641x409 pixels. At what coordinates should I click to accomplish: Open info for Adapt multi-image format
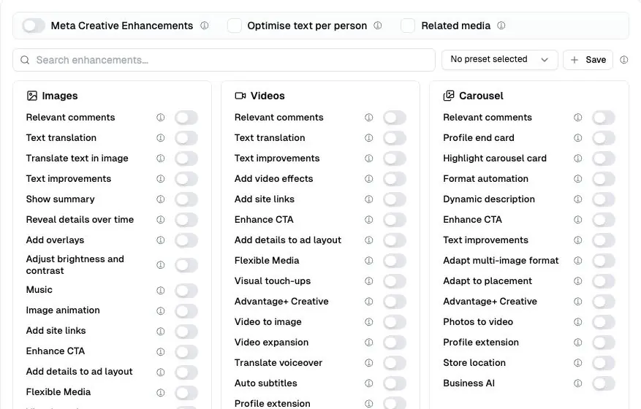click(577, 260)
